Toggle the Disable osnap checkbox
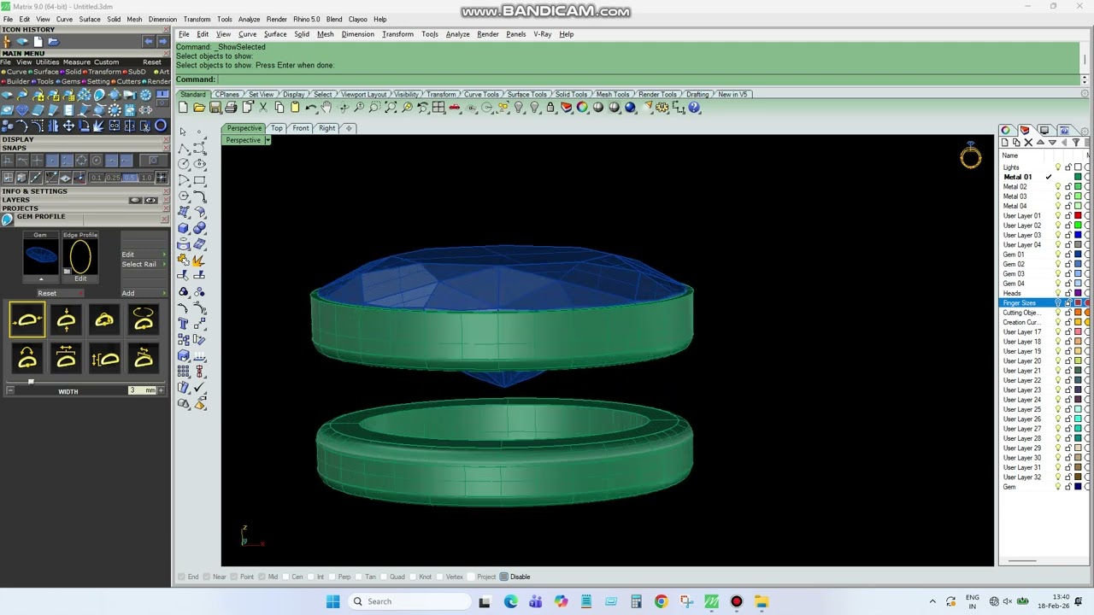This screenshot has height=615, width=1094. coord(504,577)
